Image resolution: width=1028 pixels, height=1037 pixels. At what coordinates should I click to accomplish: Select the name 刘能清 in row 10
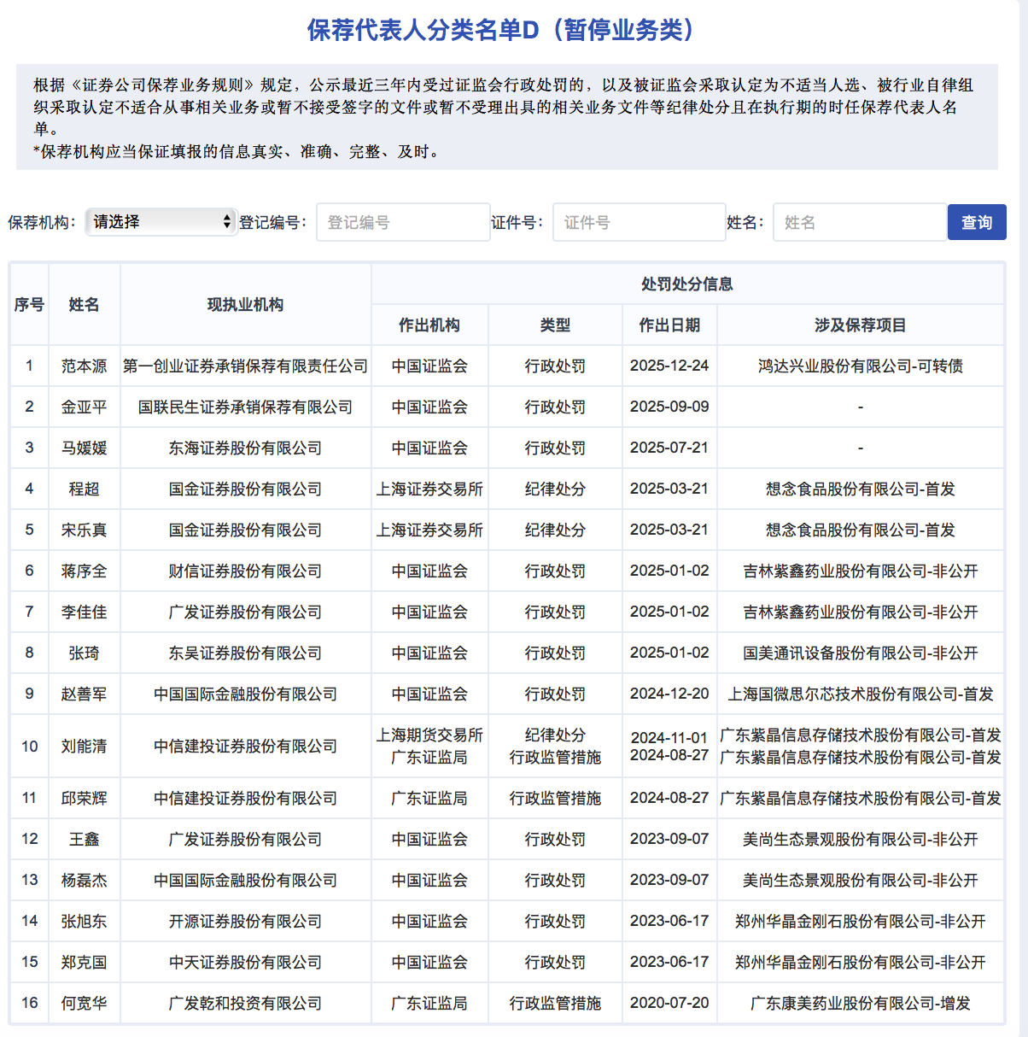(84, 746)
